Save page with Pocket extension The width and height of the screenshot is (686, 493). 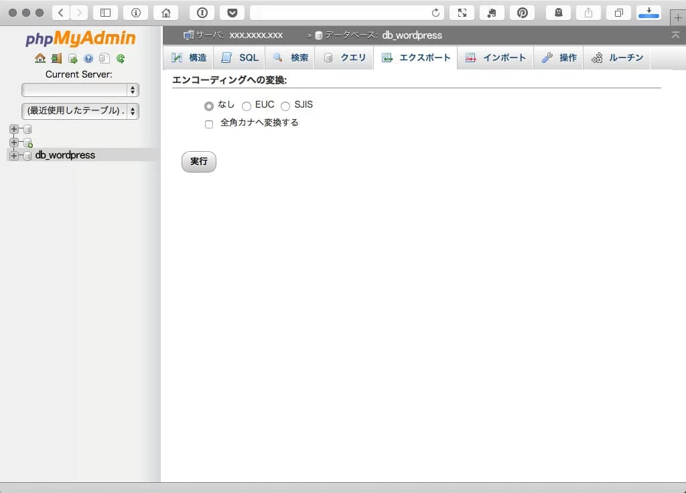point(232,13)
